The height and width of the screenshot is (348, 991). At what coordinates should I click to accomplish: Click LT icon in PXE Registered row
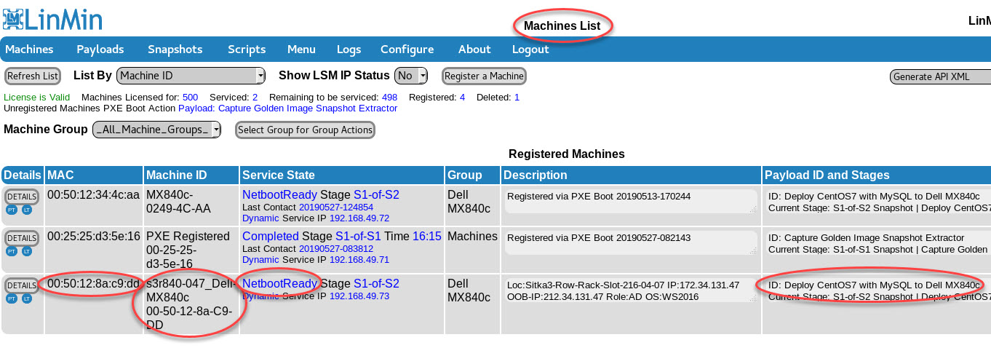click(x=27, y=251)
